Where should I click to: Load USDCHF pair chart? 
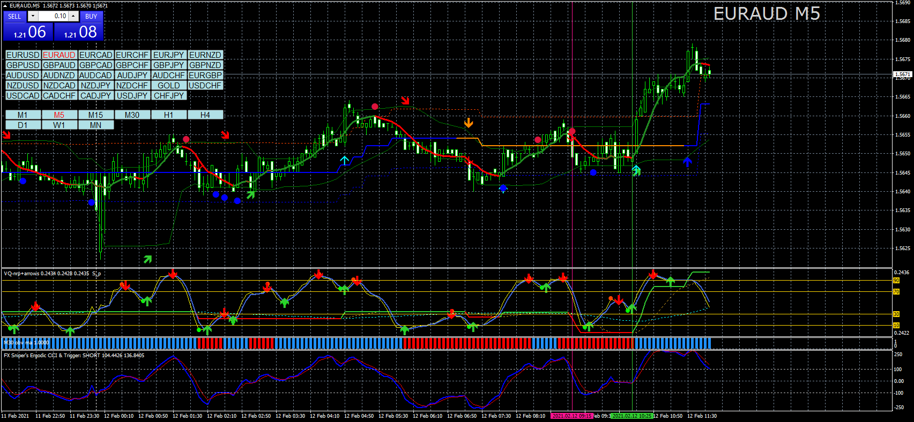205,86
